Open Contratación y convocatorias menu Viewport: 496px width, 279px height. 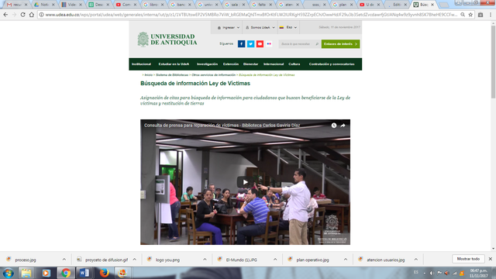tap(332, 64)
